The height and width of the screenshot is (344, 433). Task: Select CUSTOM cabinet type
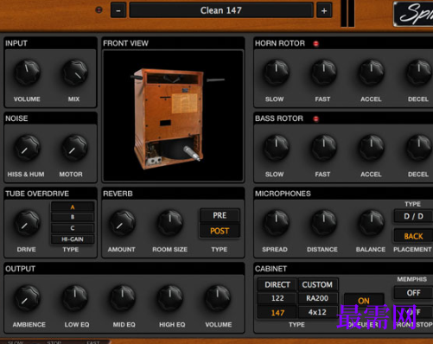pos(317,284)
